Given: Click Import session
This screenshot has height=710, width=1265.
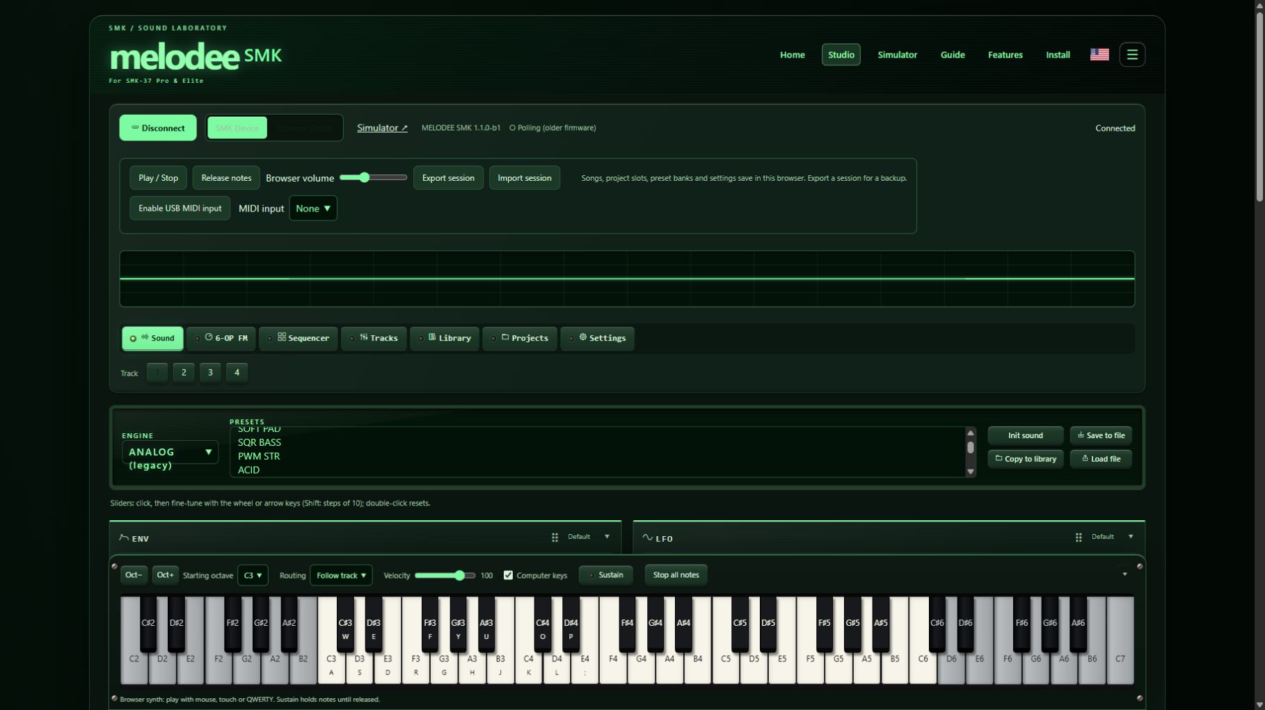Looking at the screenshot, I should coord(524,178).
